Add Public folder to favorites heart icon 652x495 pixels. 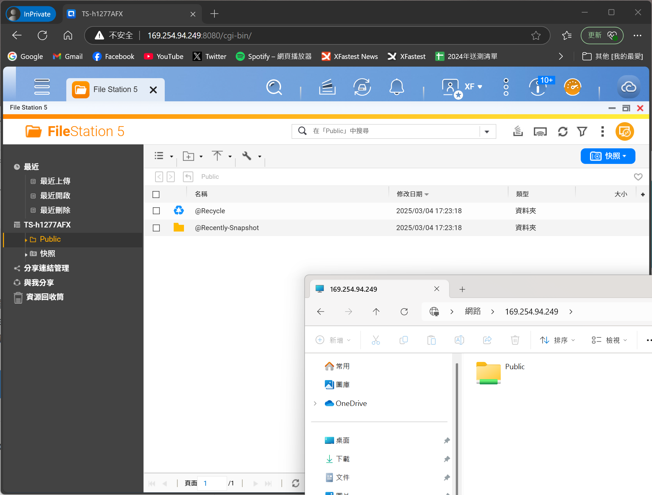pyautogui.click(x=638, y=177)
